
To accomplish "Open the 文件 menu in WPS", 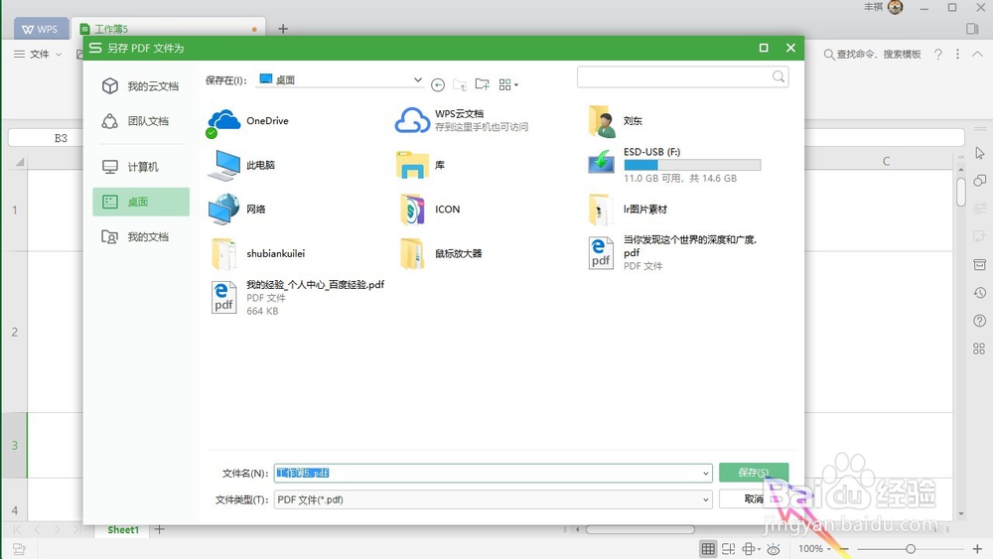I will [38, 55].
